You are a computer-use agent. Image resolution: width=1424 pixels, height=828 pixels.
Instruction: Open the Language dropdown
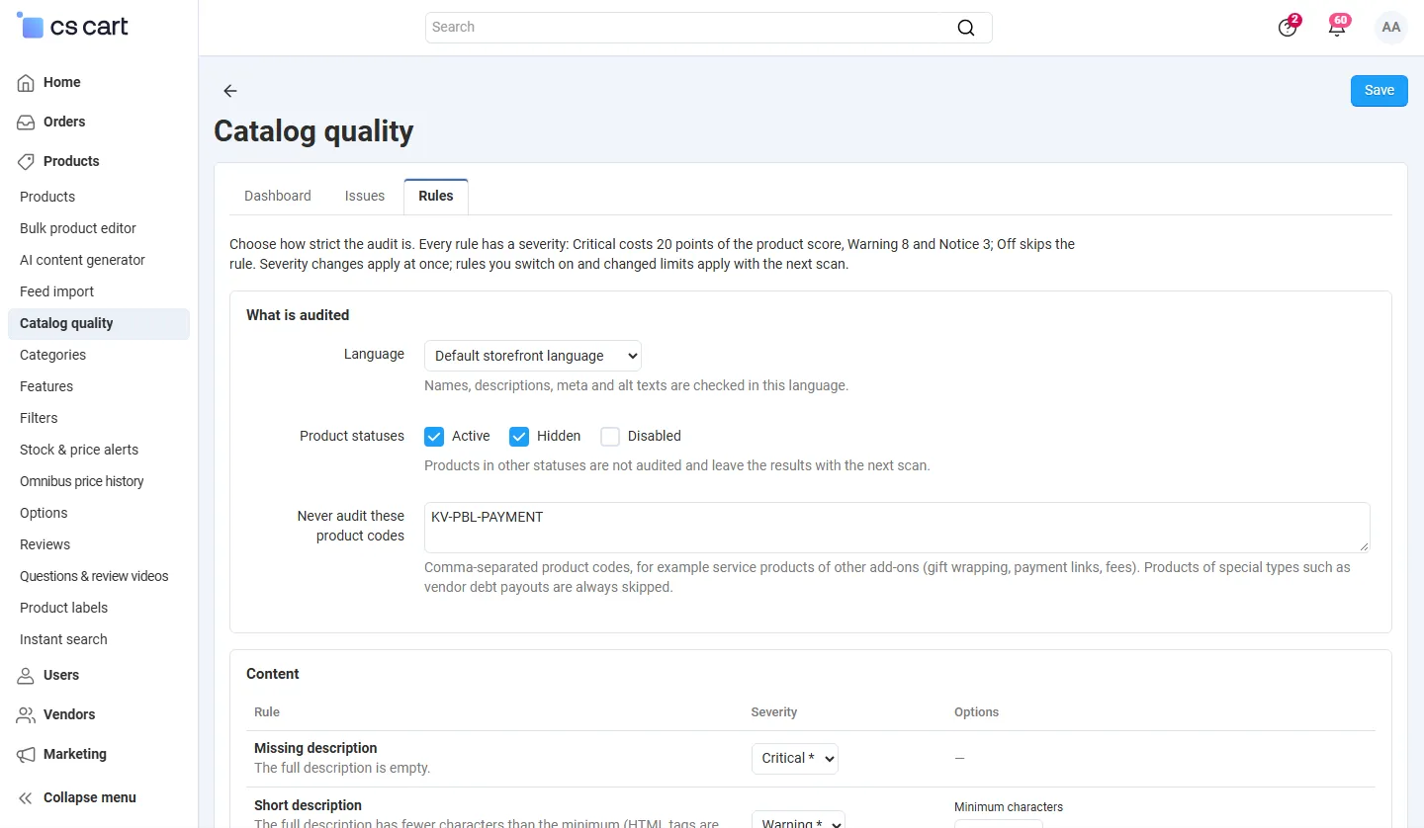click(x=533, y=356)
